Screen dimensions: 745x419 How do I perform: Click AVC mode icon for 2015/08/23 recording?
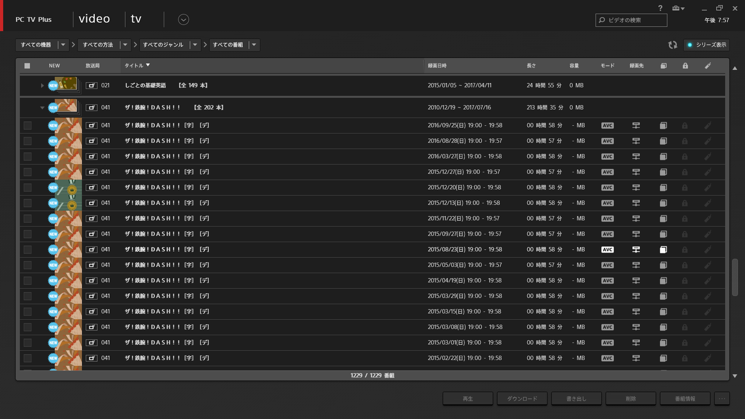click(607, 249)
